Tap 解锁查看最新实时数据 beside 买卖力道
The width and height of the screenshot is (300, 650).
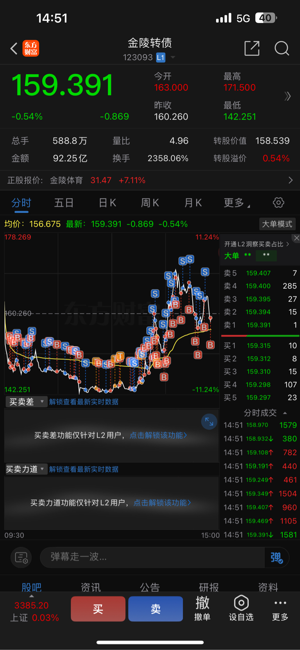point(84,469)
